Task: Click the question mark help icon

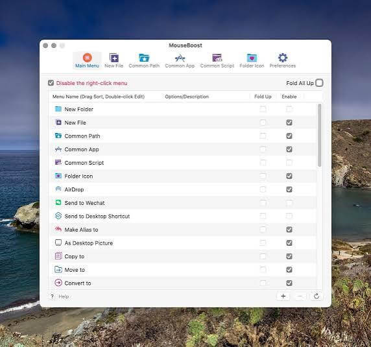Action: (x=53, y=296)
